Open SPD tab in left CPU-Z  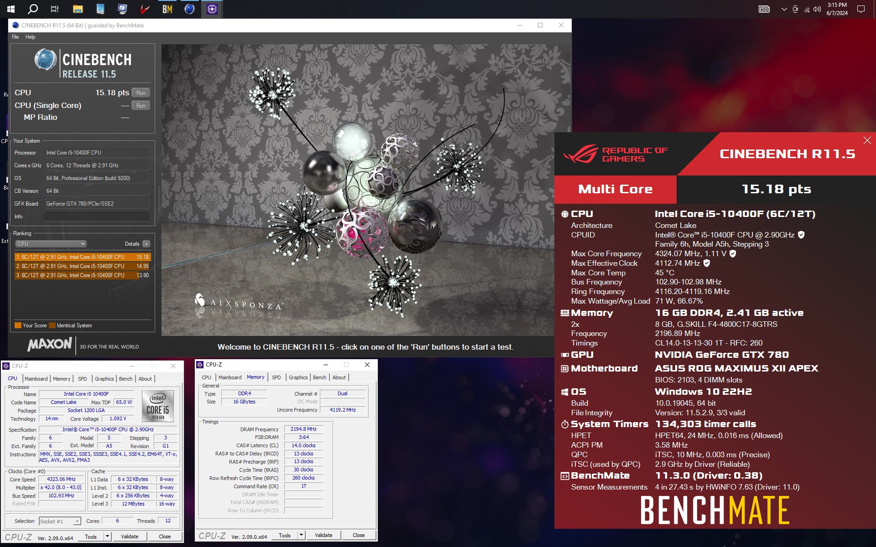pos(82,379)
